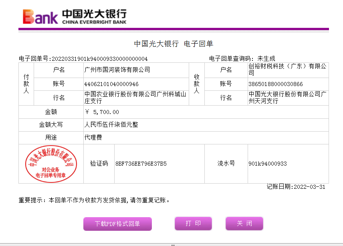
Task: Click the 流水号 label cell
Action: [x=226, y=164]
